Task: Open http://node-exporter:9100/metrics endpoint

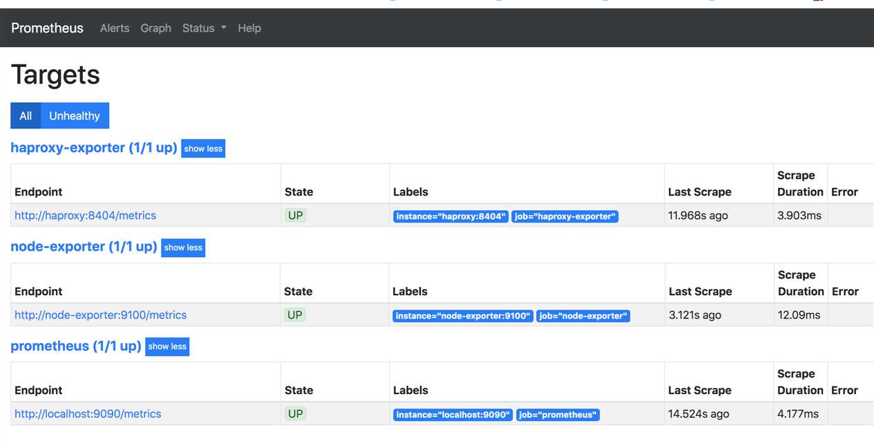Action: pos(101,315)
